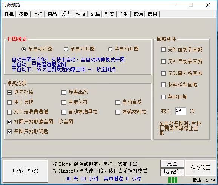Check the 自动合成 checkbox
Image resolution: width=218 pixels, height=185 pixels.
pyautogui.click(x=118, y=102)
